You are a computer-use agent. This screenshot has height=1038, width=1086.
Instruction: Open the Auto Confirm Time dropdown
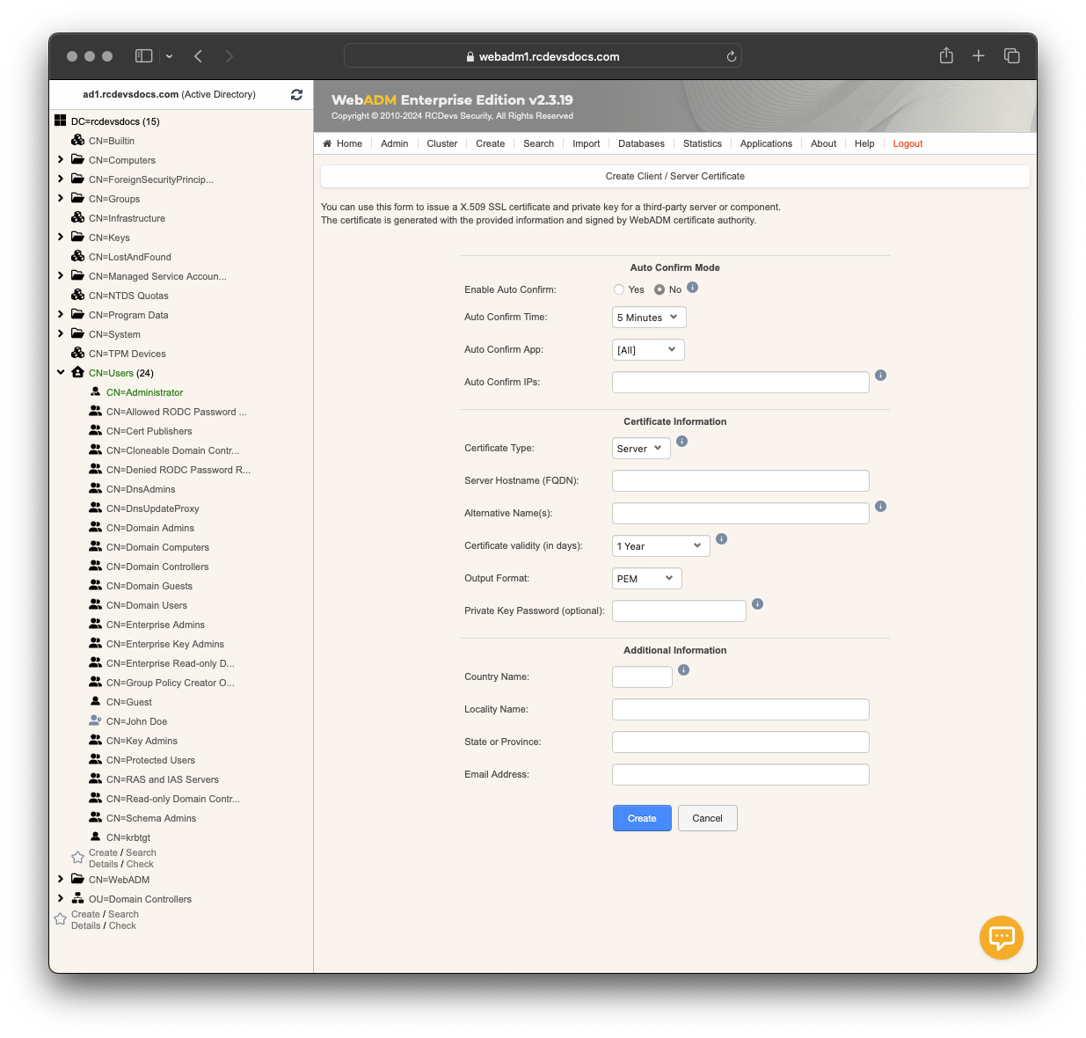tap(648, 317)
